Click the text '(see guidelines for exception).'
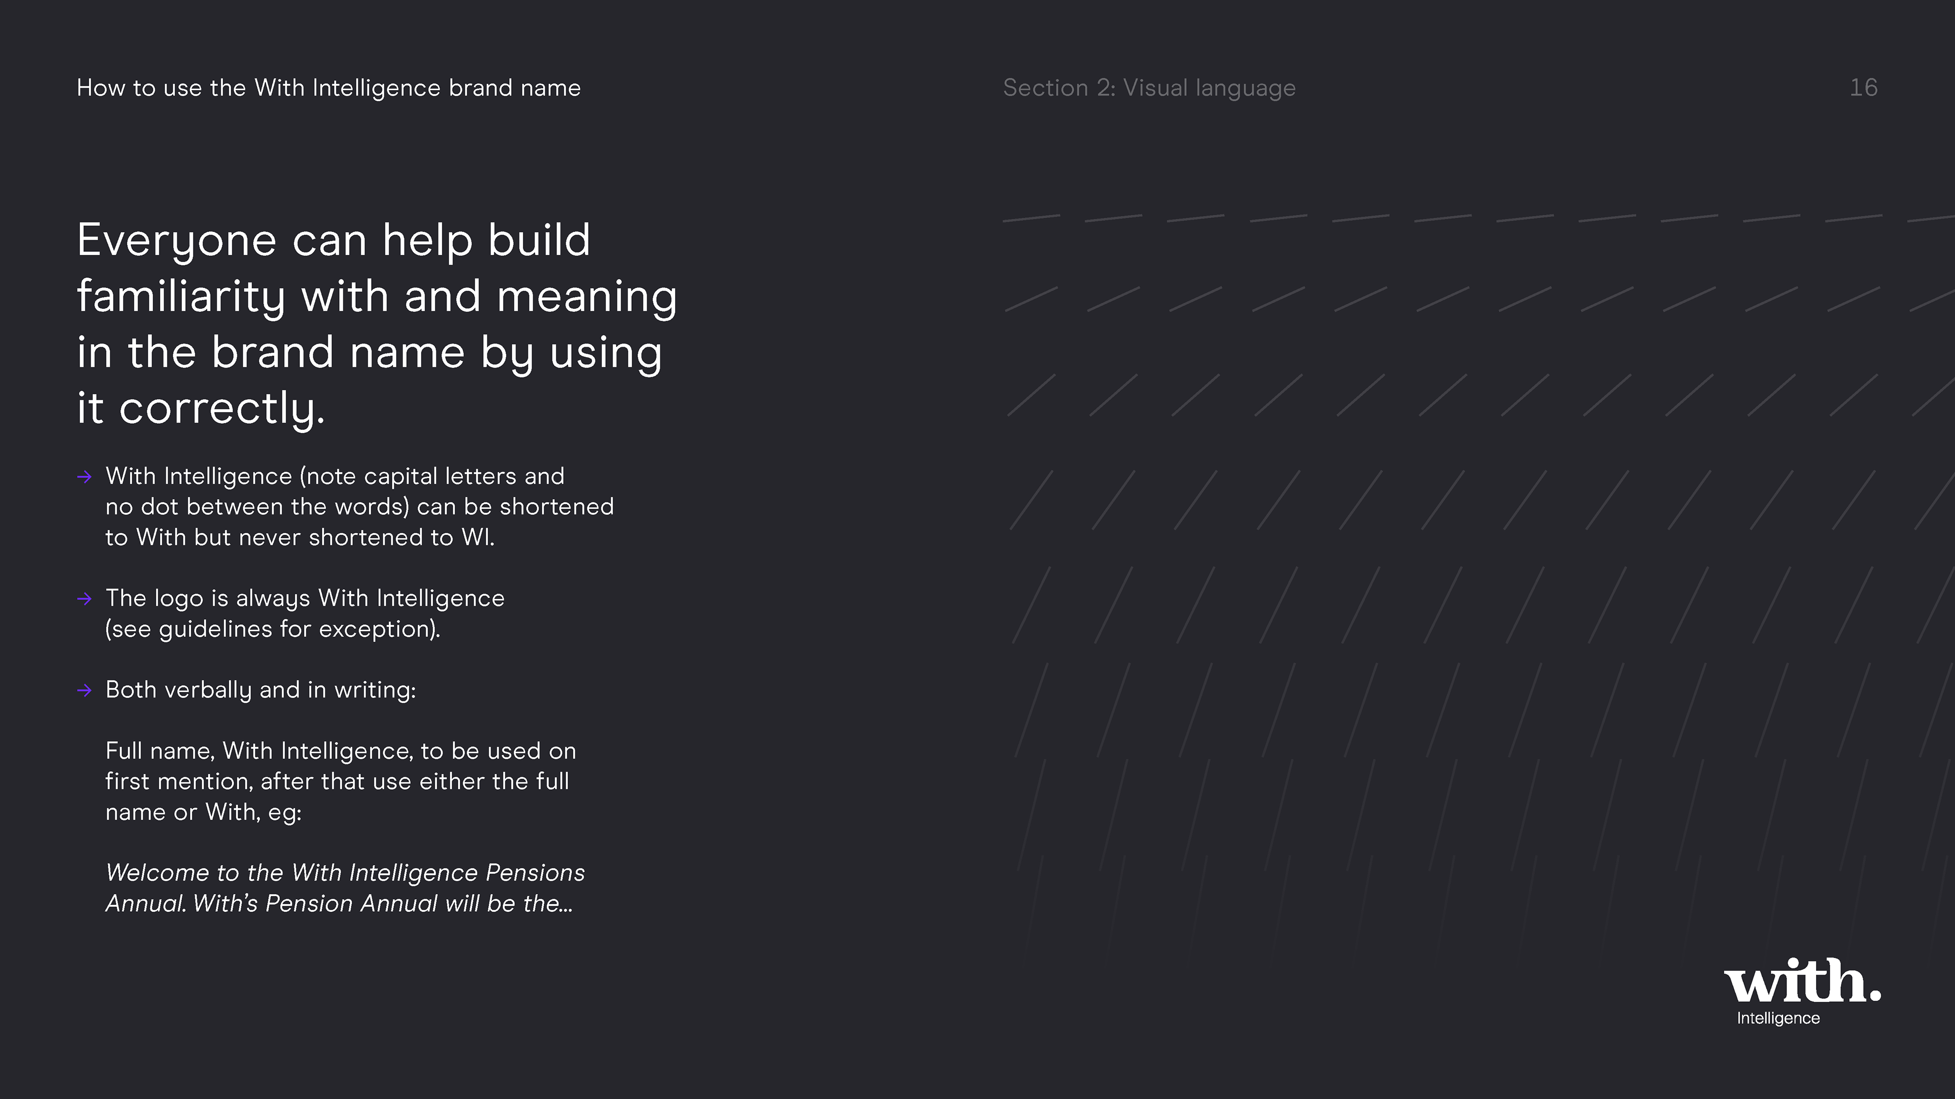 point(272,629)
